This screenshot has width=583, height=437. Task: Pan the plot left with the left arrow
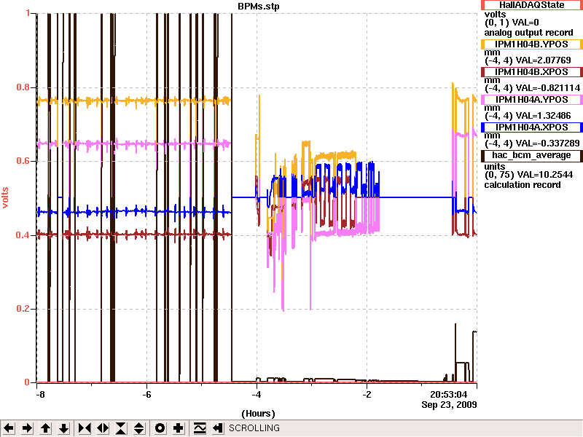pyautogui.click(x=9, y=428)
